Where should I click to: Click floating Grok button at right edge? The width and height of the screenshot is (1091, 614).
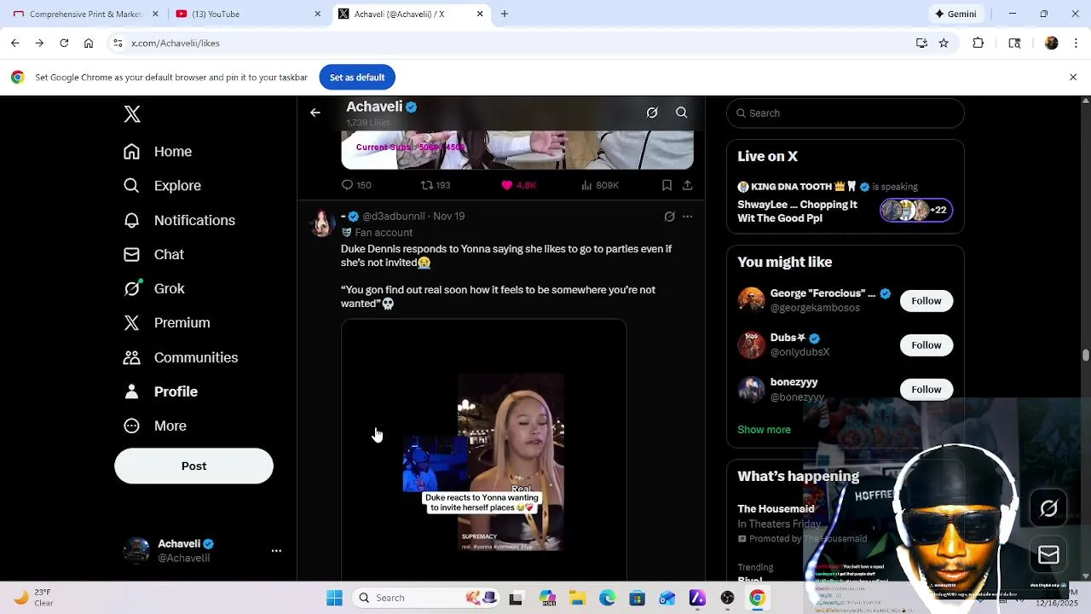click(x=1049, y=509)
